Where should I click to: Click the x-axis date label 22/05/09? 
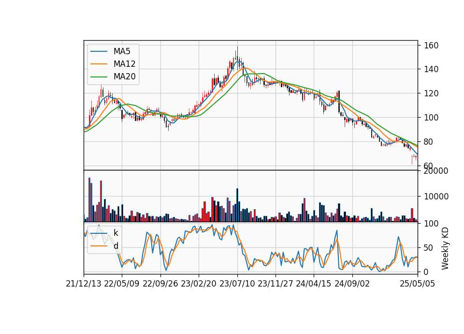122,284
